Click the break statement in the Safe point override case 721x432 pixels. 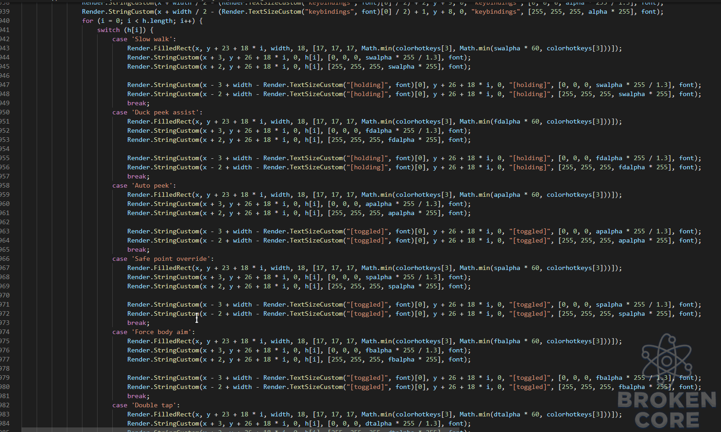pos(138,323)
